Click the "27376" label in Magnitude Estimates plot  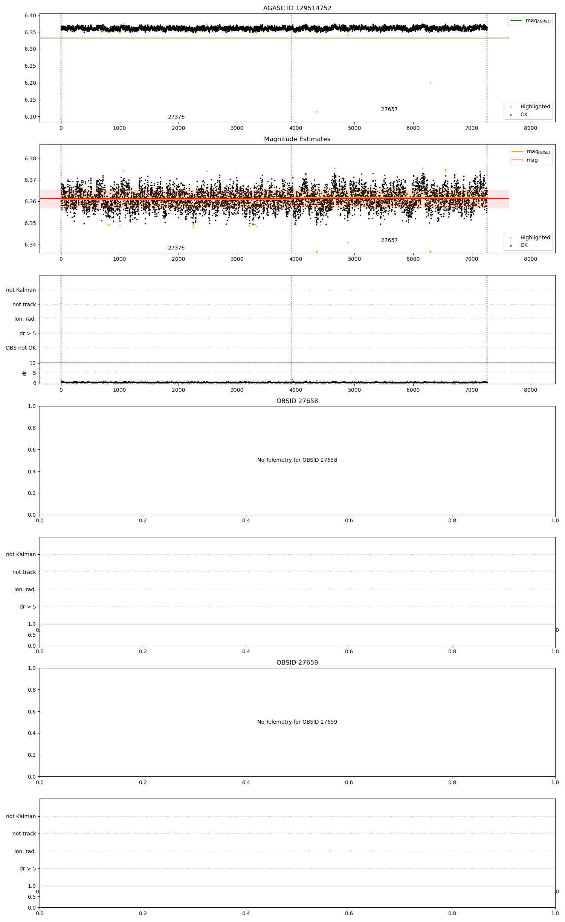[x=176, y=248]
